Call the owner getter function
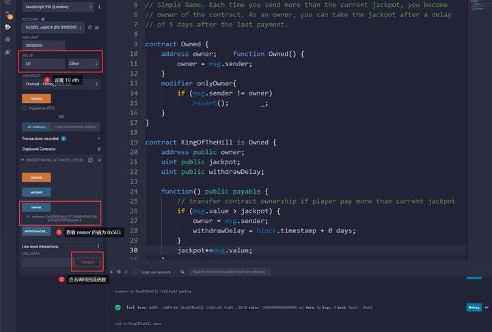The height and width of the screenshot is (332, 492). click(36, 207)
